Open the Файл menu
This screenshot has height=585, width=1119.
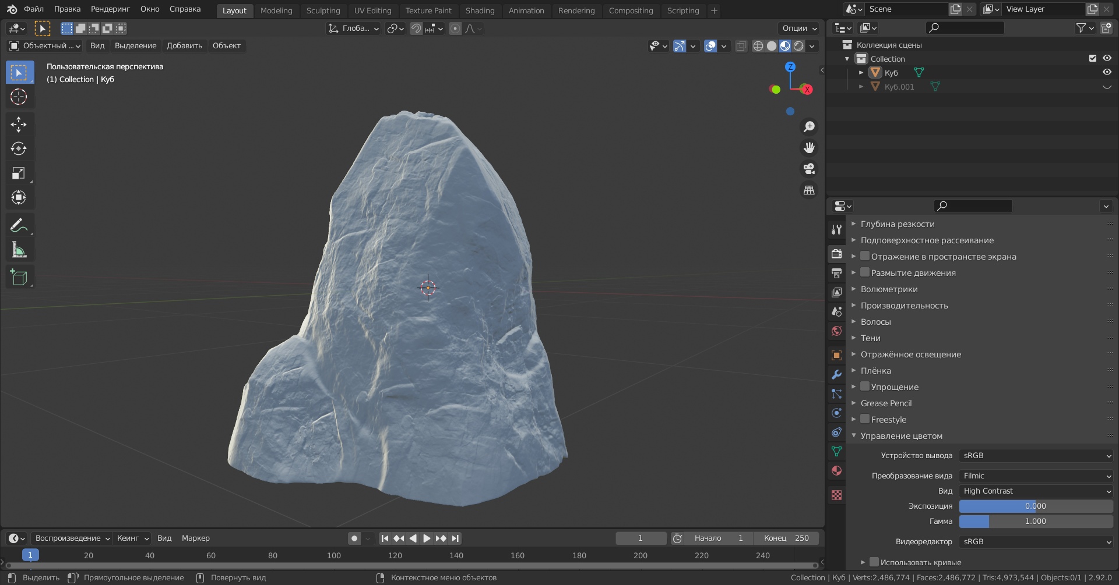(33, 9)
